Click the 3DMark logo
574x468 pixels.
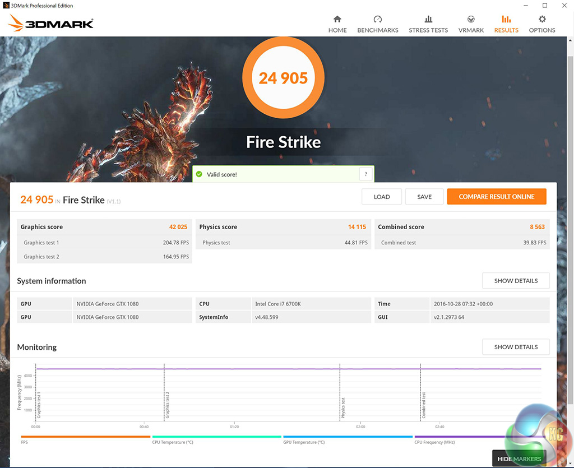tap(50, 23)
